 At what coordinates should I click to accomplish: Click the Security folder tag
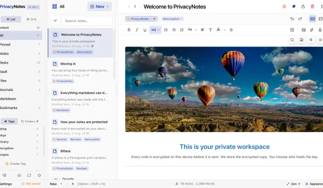point(60,139)
